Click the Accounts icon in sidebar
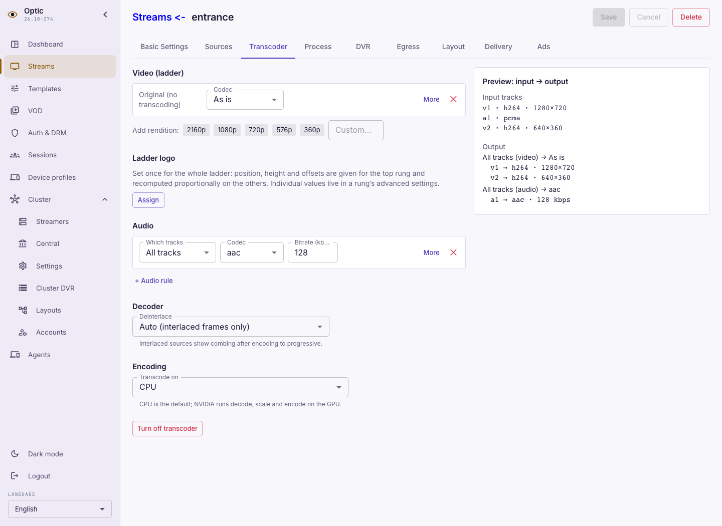This screenshot has width=722, height=526. click(23, 332)
